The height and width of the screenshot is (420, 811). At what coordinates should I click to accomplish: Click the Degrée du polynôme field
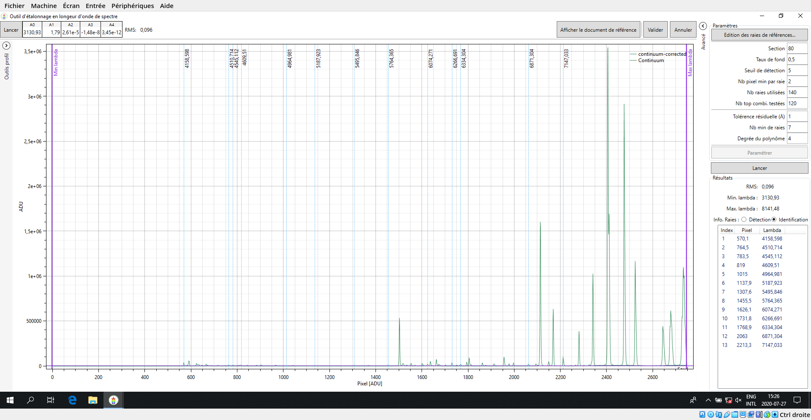pyautogui.click(x=797, y=139)
